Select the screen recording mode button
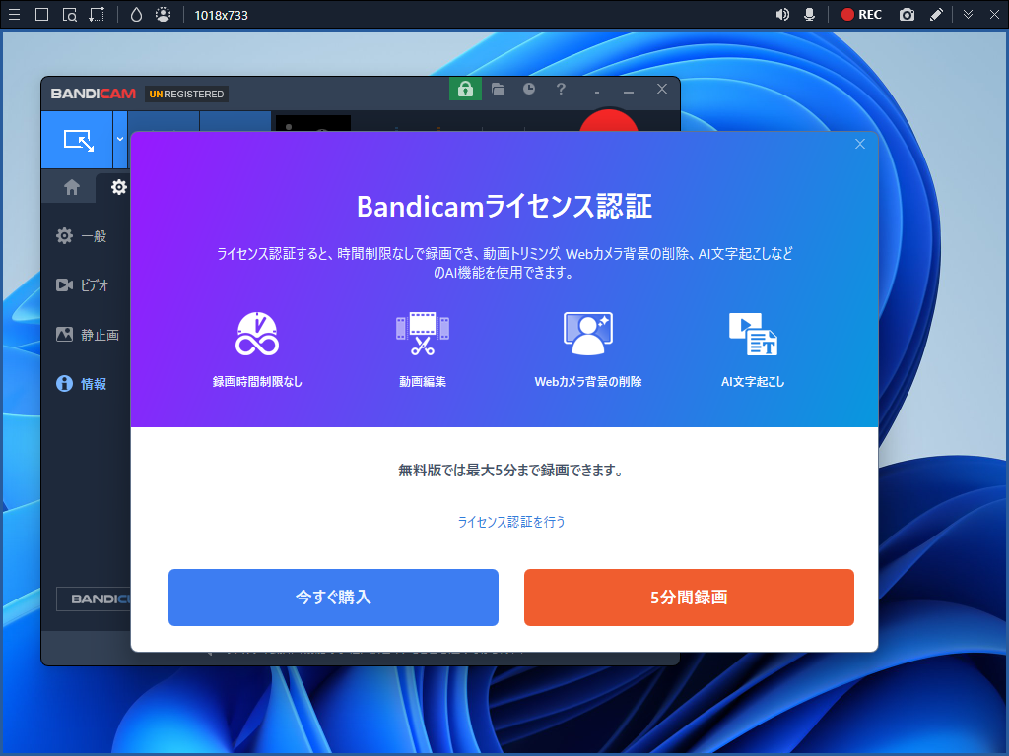1009x756 pixels. pos(78,140)
